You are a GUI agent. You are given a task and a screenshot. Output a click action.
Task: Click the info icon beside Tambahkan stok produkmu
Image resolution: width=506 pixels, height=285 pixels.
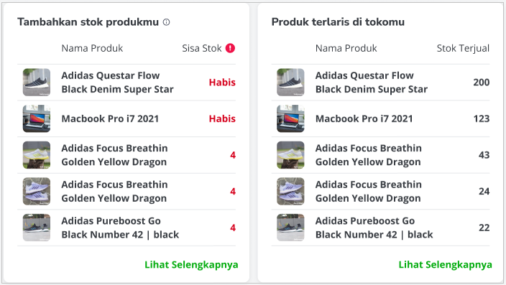click(166, 22)
